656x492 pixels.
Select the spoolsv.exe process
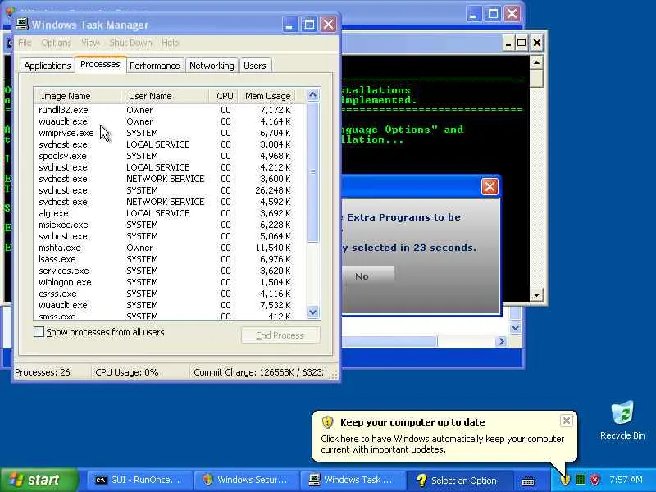pos(170,156)
